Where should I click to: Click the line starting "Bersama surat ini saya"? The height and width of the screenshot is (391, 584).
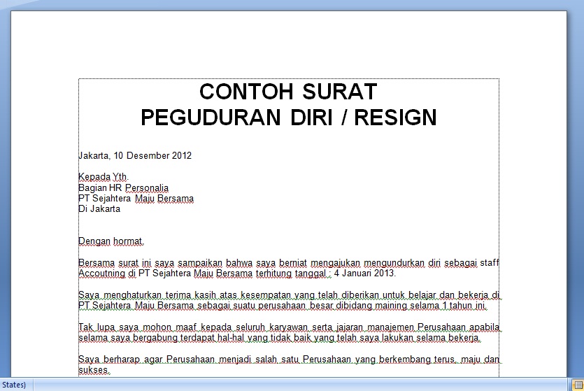click(x=289, y=263)
